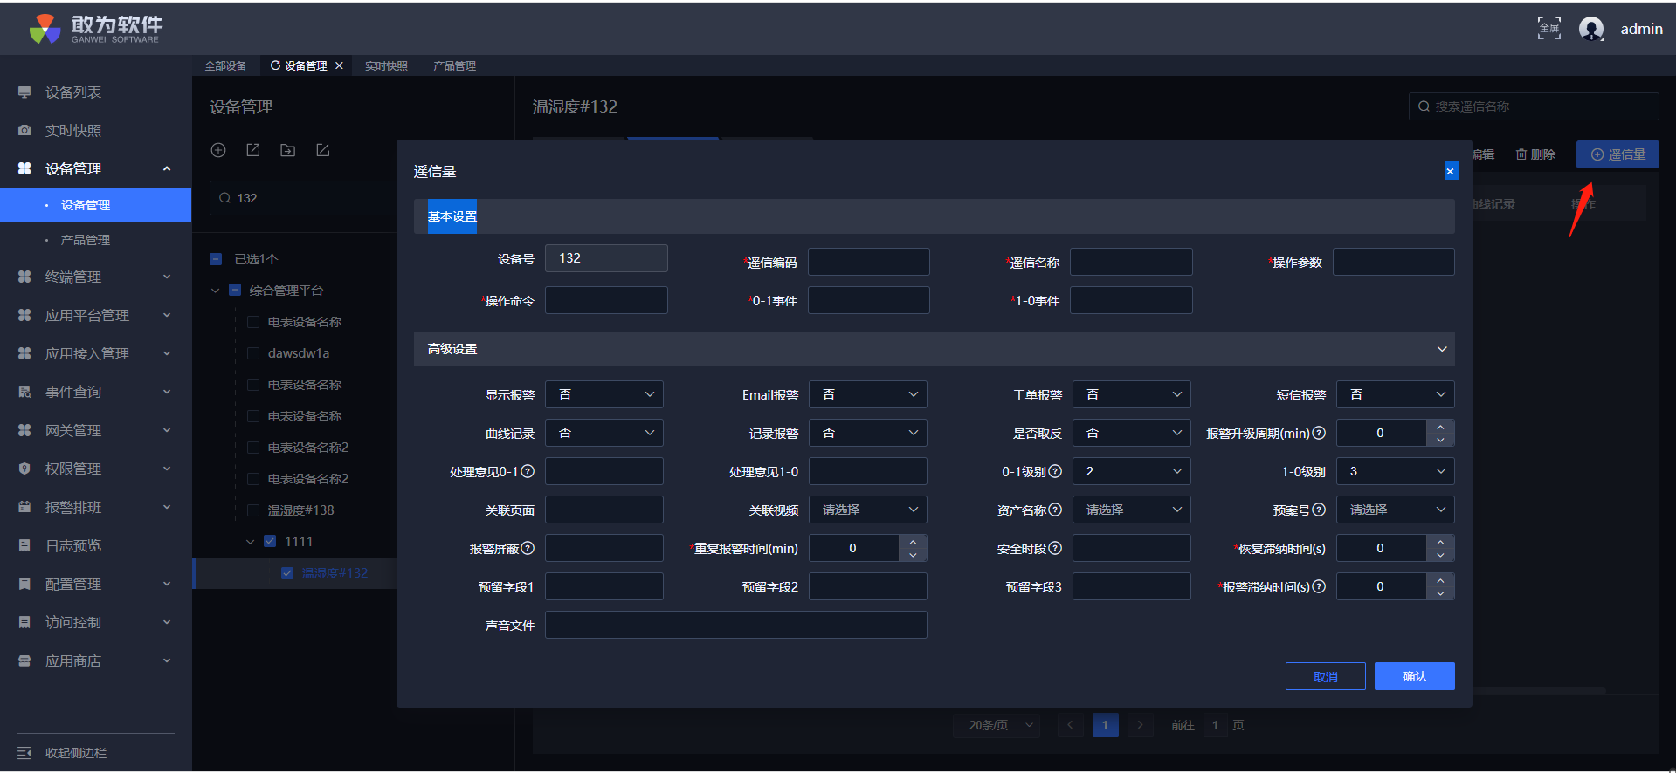Click the export icon in 设备管理 toolbar
This screenshot has height=773, width=1676.
click(253, 150)
